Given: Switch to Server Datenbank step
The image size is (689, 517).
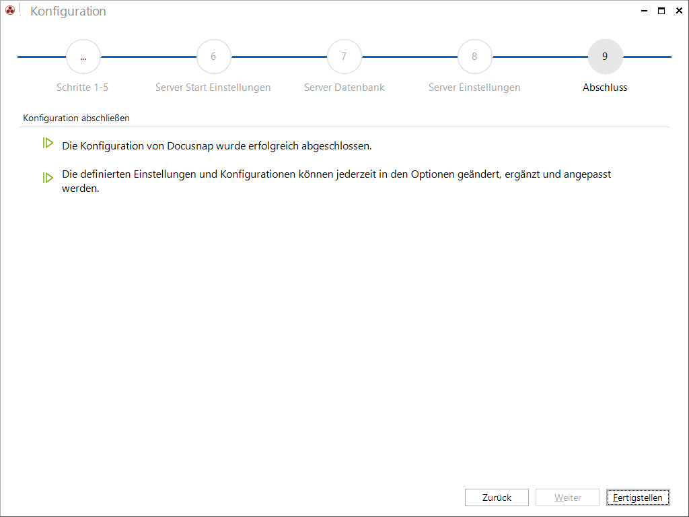Looking at the screenshot, I should pos(344,88).
